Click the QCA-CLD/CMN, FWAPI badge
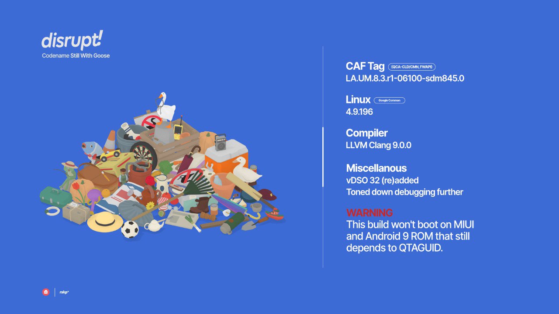The image size is (559, 314). pos(411,67)
